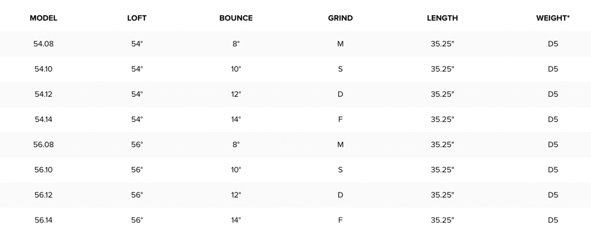Click the grind F cell for 56.14
The height and width of the screenshot is (241, 591).
pyautogui.click(x=340, y=220)
